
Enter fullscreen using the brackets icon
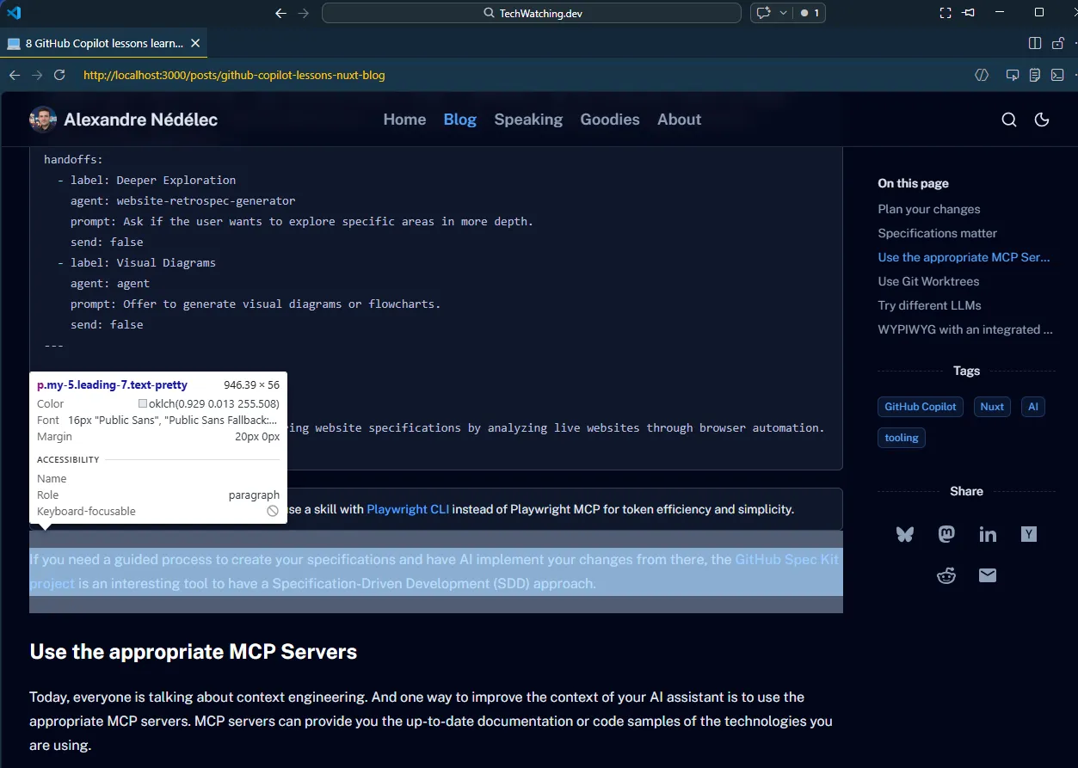click(x=945, y=12)
